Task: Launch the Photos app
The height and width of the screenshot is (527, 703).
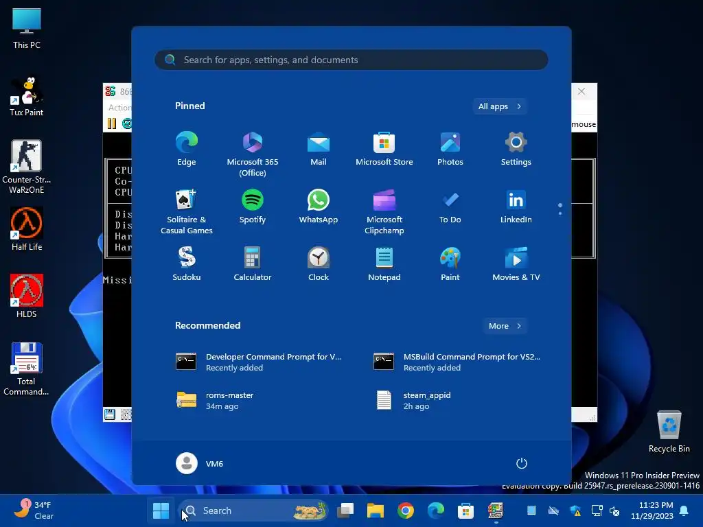Action: click(450, 149)
